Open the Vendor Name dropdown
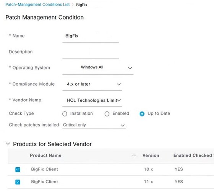Viewport: 214px width, 191px height. [x=92, y=100]
